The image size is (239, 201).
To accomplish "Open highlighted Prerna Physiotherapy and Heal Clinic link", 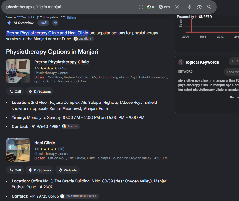I will 47,33.
